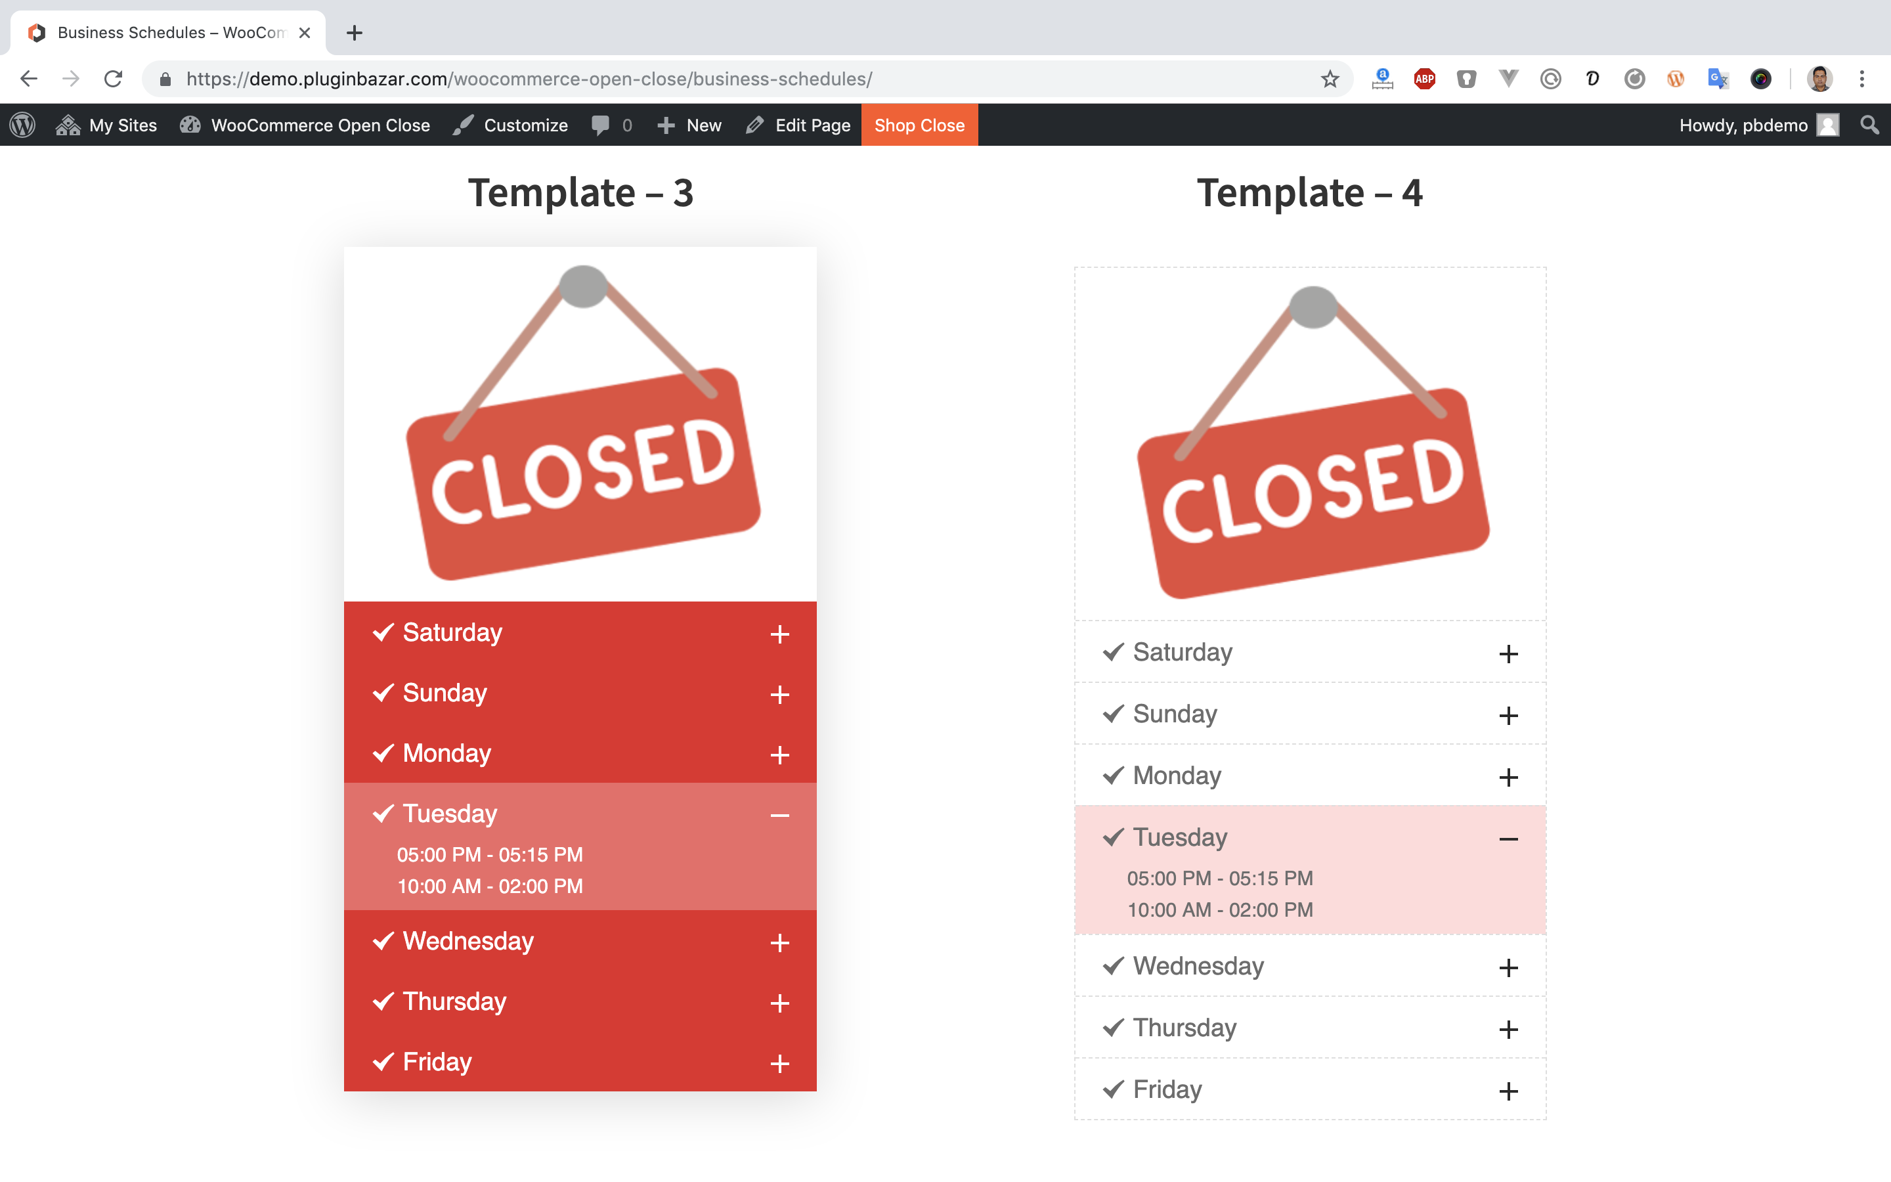Collapse Tuesday row in Template 4
This screenshot has height=1182, width=1891.
coord(1508,839)
